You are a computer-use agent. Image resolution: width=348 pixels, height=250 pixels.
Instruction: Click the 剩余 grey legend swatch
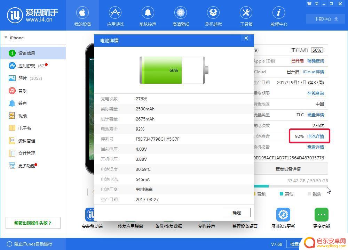[x=309, y=194]
